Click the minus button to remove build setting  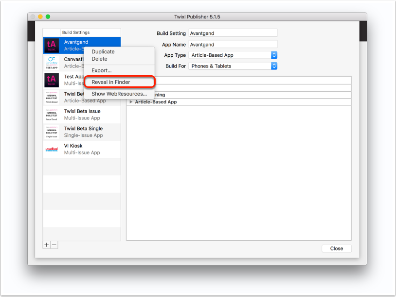coord(54,245)
